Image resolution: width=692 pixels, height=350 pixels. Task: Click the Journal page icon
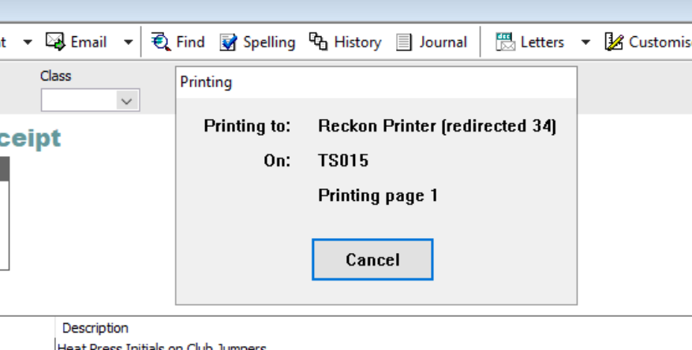click(403, 43)
